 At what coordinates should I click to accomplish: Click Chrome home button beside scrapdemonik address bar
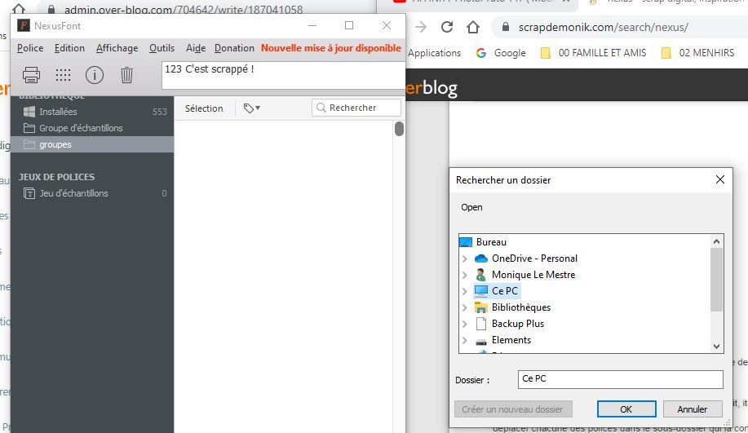tap(473, 27)
